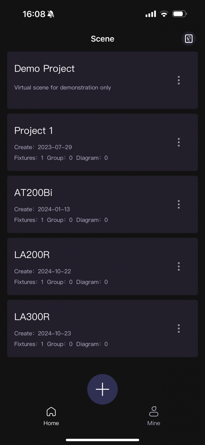Tap the Wi-Fi status icon
This screenshot has height=445, width=205.
[x=164, y=14]
